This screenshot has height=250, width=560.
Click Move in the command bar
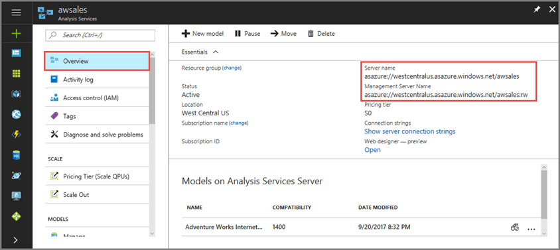[x=283, y=34]
